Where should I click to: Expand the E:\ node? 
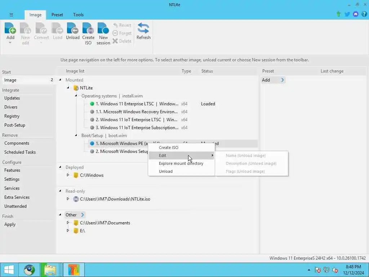pyautogui.click(x=68, y=230)
